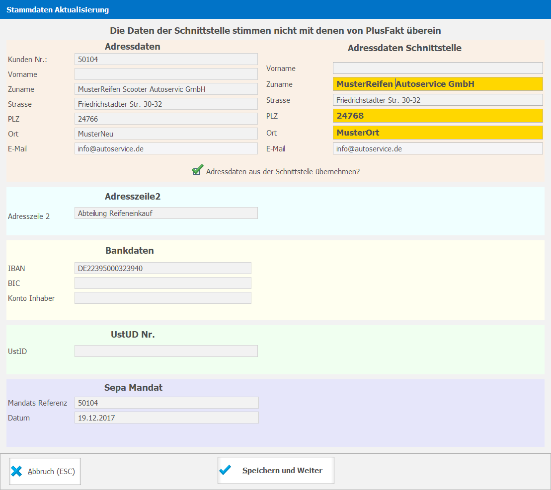
Task: Click the PLZ field showing 24766
Action: [166, 119]
